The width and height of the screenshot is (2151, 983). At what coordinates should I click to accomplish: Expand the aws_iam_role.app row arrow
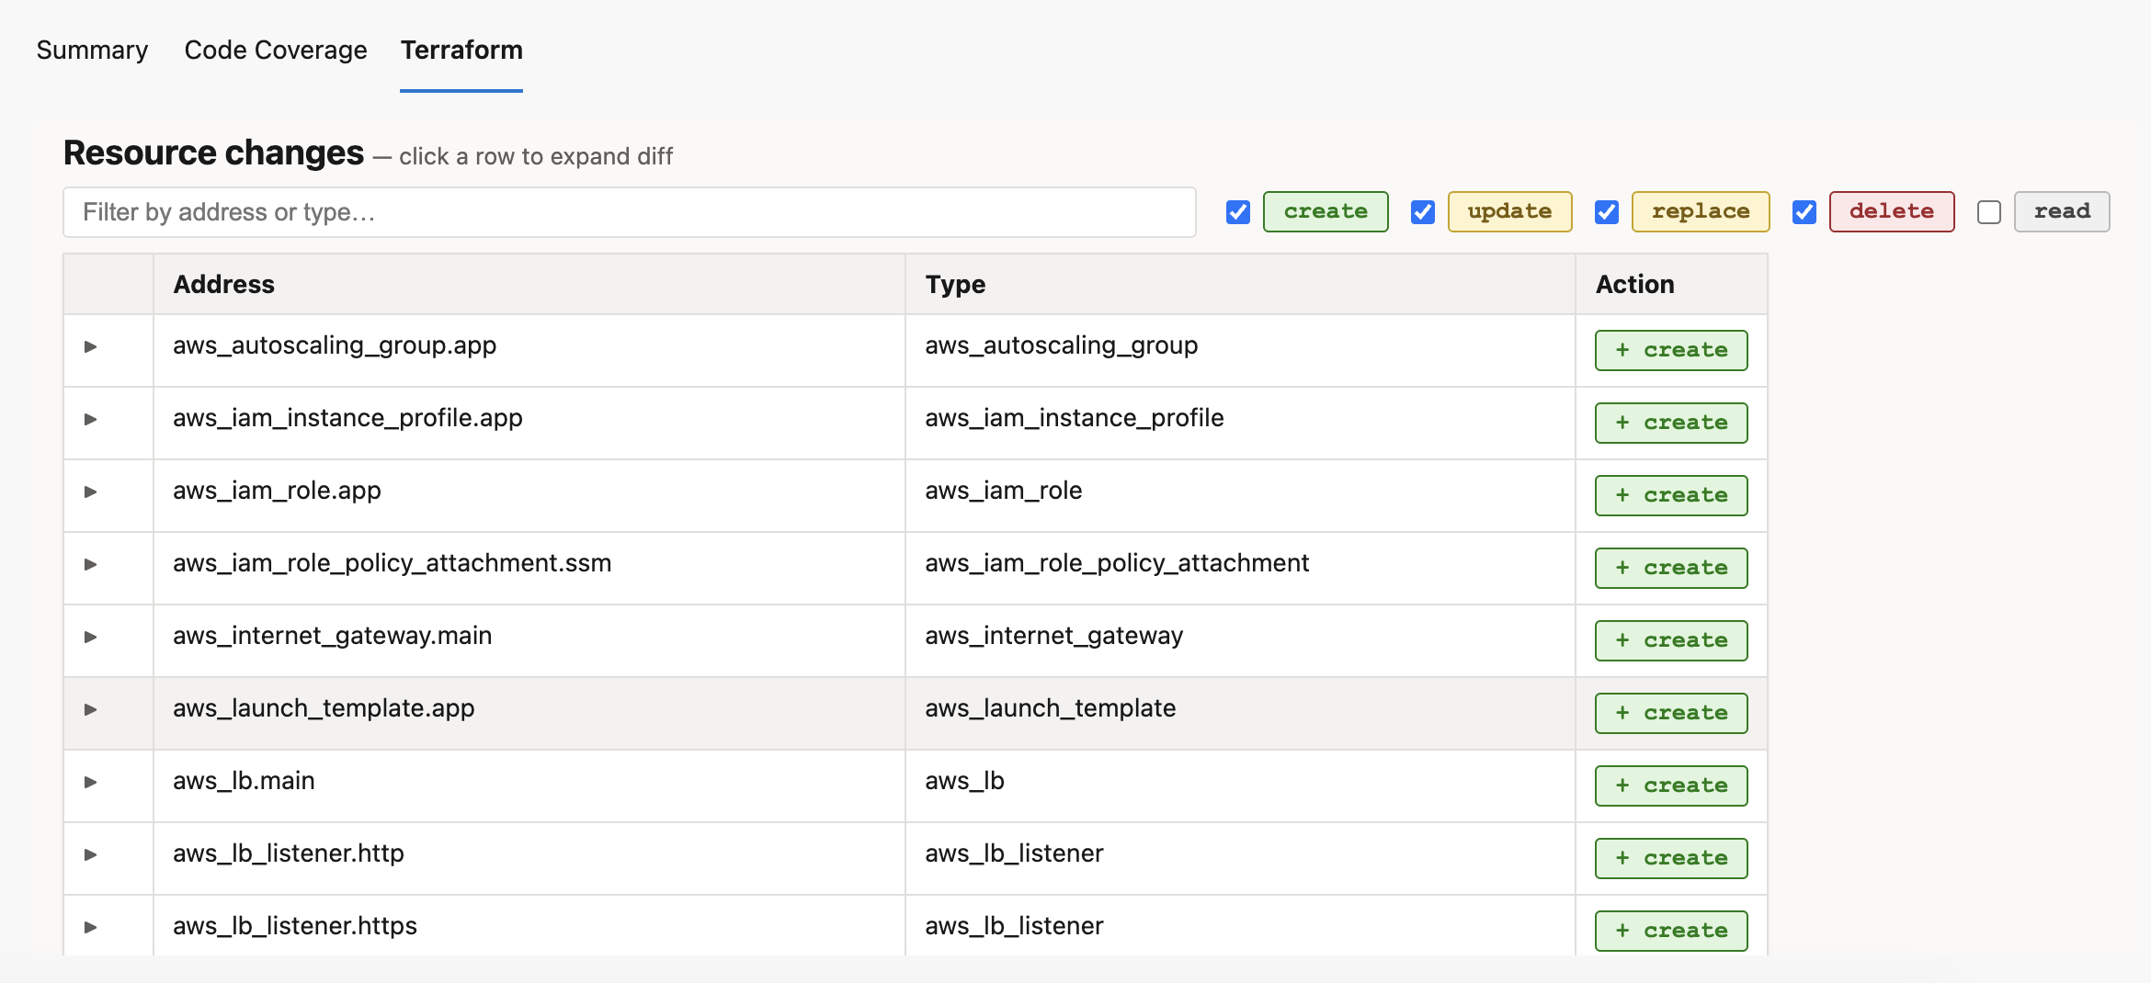click(x=90, y=492)
